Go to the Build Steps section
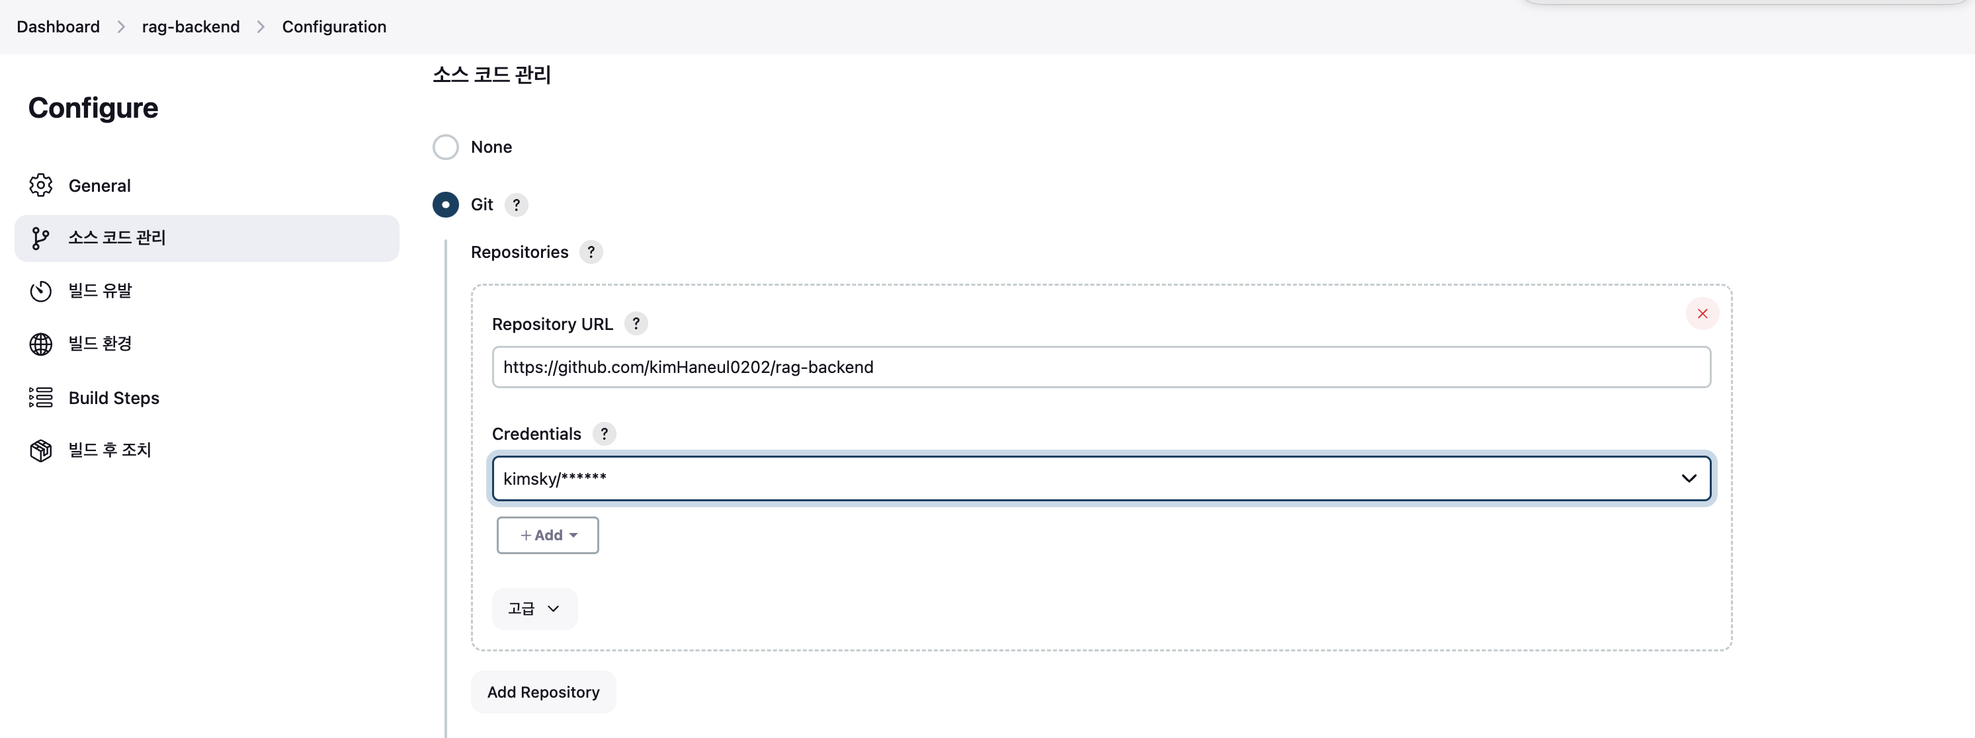This screenshot has height=738, width=1975. click(x=207, y=397)
